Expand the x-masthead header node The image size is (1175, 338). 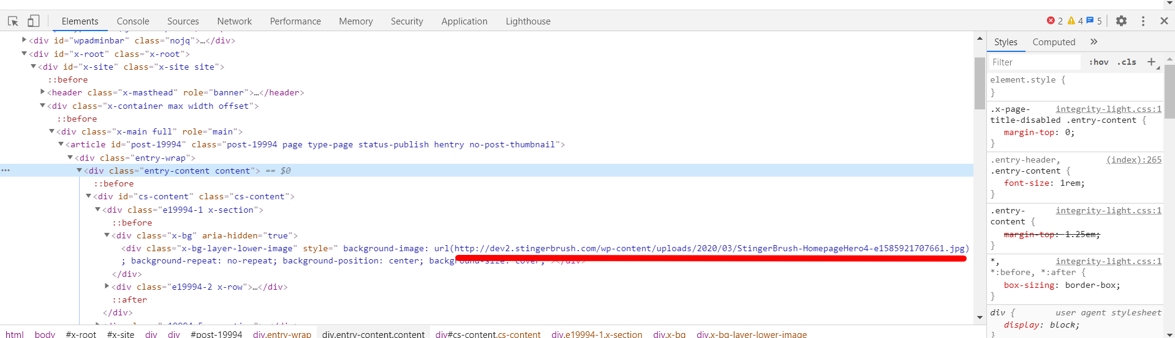tap(43, 92)
